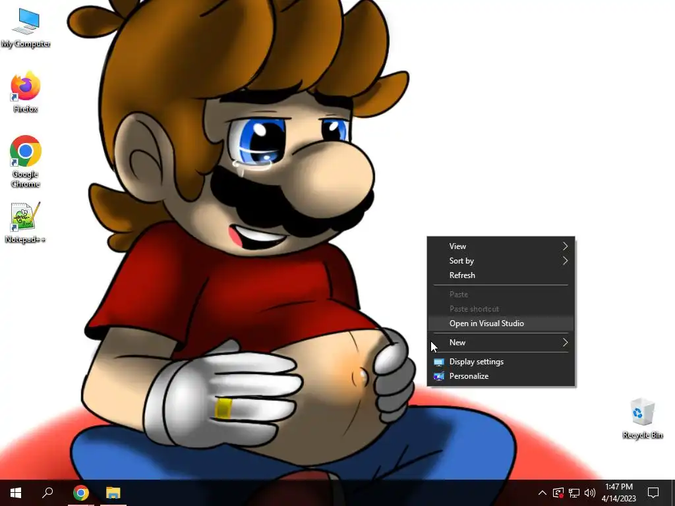The image size is (675, 506).
Task: Choose Refresh in the context menu
Action: [501, 275]
